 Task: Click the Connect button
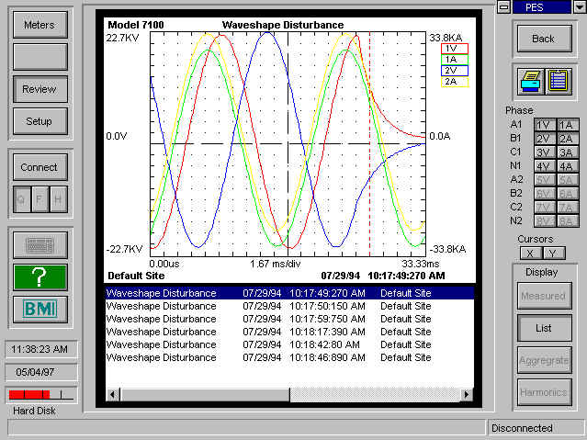[40, 167]
